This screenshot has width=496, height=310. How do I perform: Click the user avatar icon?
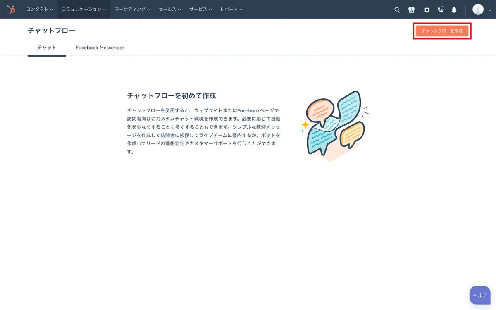[478, 9]
